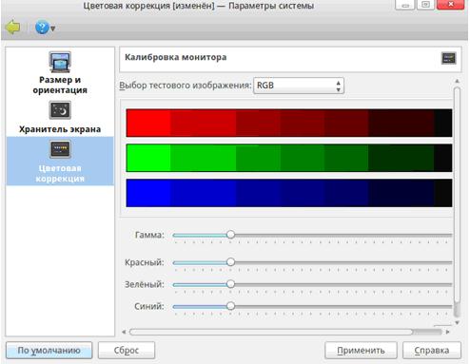Click the Зелёный label

[145, 284]
